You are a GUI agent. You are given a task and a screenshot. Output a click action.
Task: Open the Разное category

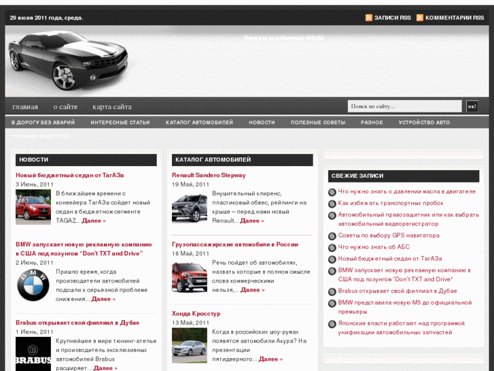[x=372, y=123]
